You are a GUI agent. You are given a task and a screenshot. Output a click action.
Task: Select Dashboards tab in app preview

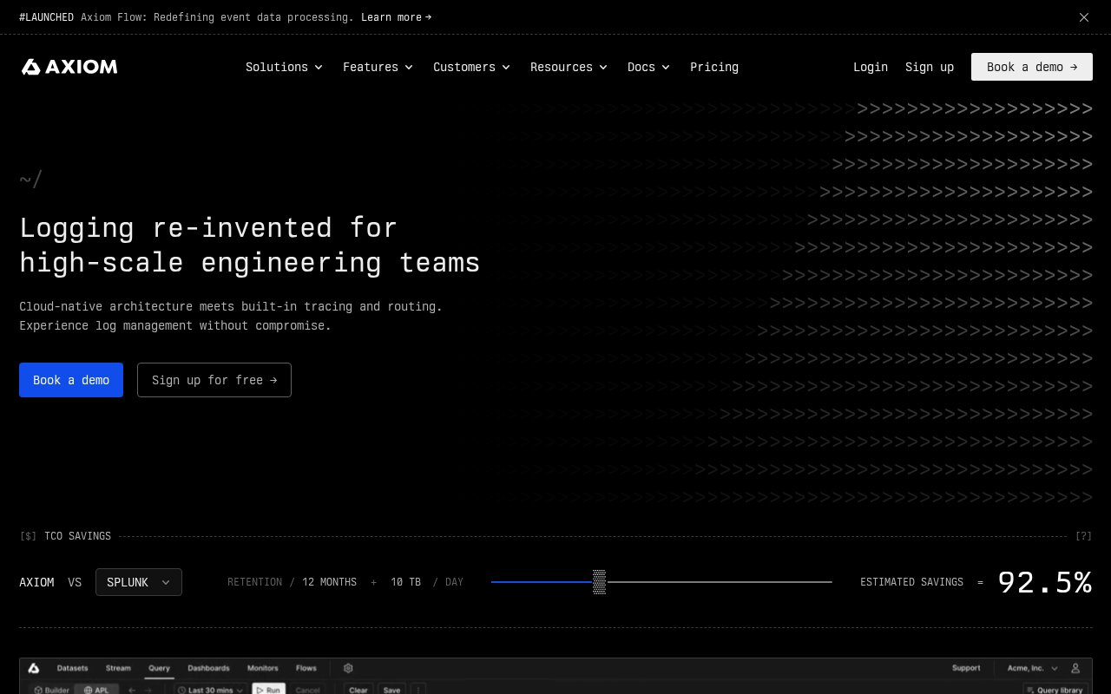(x=209, y=668)
